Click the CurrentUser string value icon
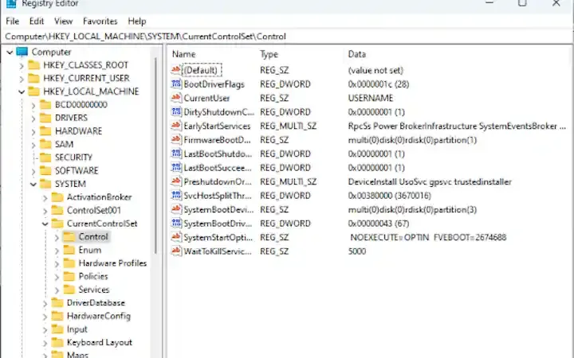 tap(176, 98)
